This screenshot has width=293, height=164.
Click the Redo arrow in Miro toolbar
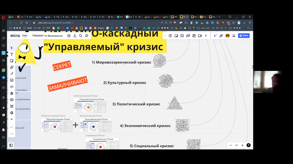[11, 134]
